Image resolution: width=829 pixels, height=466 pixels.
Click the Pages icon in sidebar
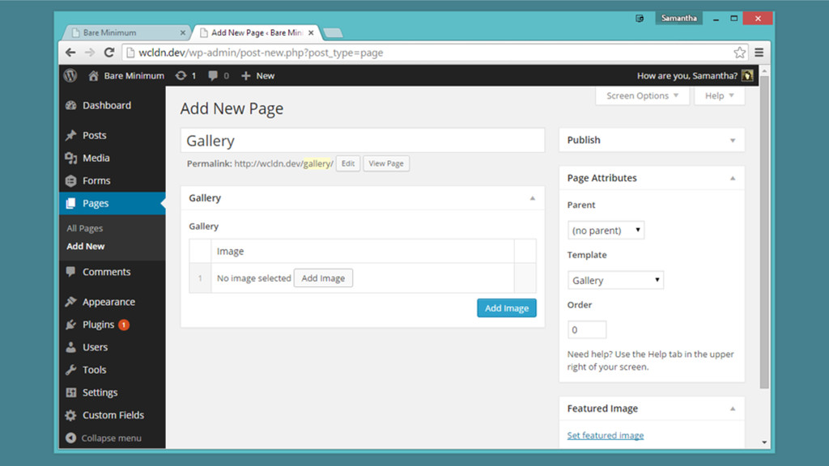(x=71, y=203)
